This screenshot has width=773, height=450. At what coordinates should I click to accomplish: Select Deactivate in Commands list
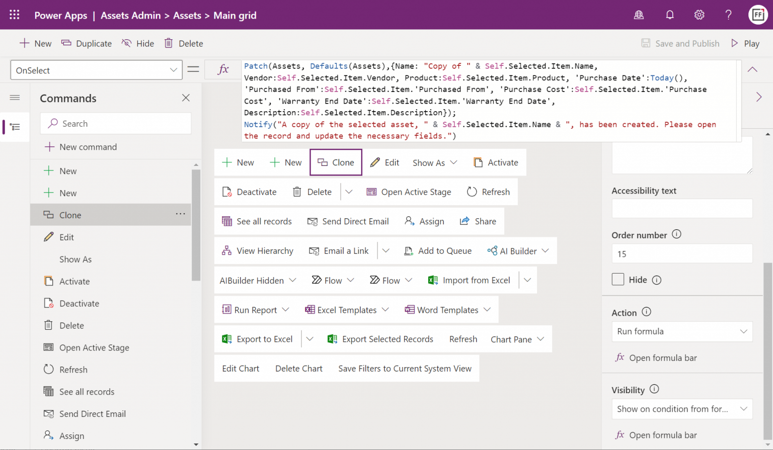79,304
